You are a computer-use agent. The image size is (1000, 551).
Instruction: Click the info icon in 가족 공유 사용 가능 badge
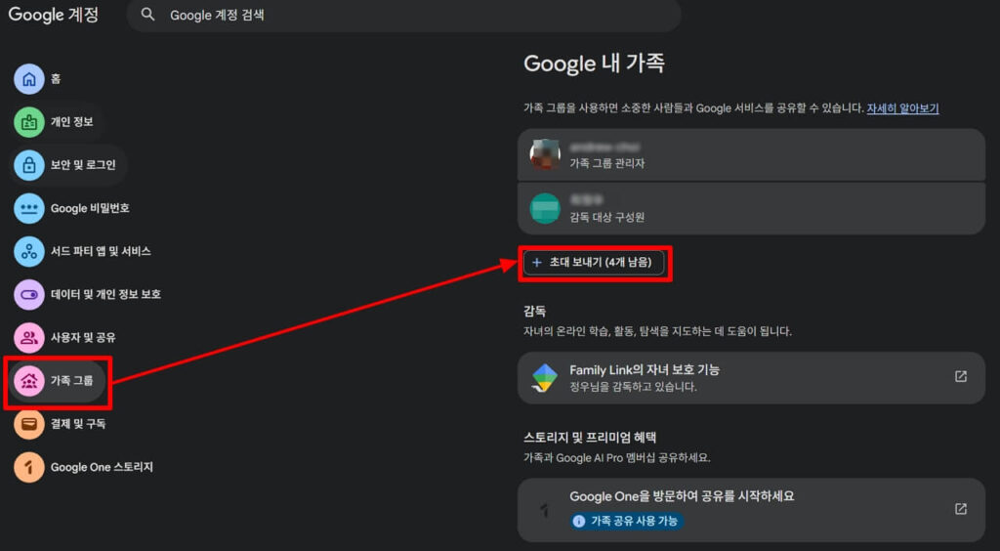pos(579,521)
